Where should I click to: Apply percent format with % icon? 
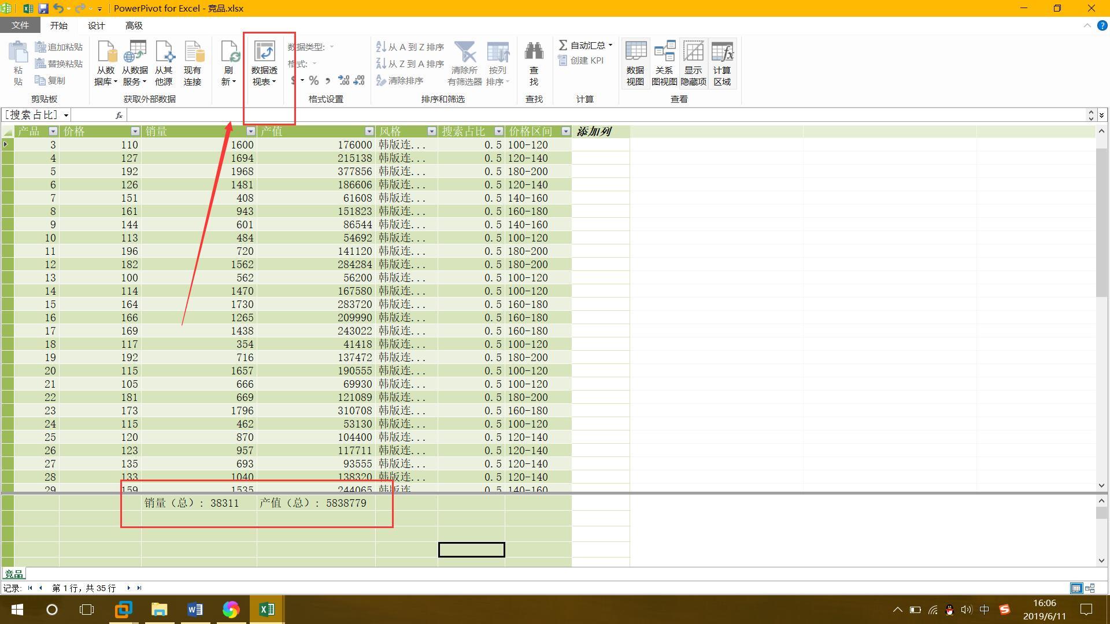pyautogui.click(x=313, y=81)
